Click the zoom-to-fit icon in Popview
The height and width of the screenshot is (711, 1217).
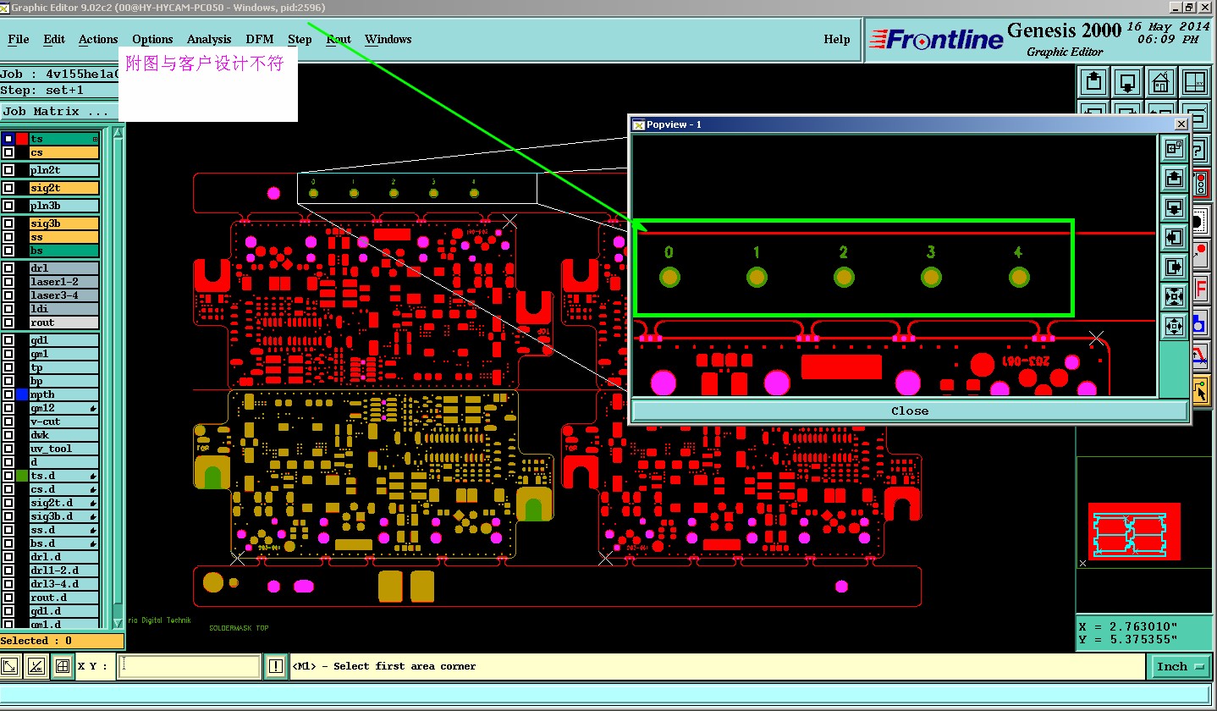[x=1174, y=296]
